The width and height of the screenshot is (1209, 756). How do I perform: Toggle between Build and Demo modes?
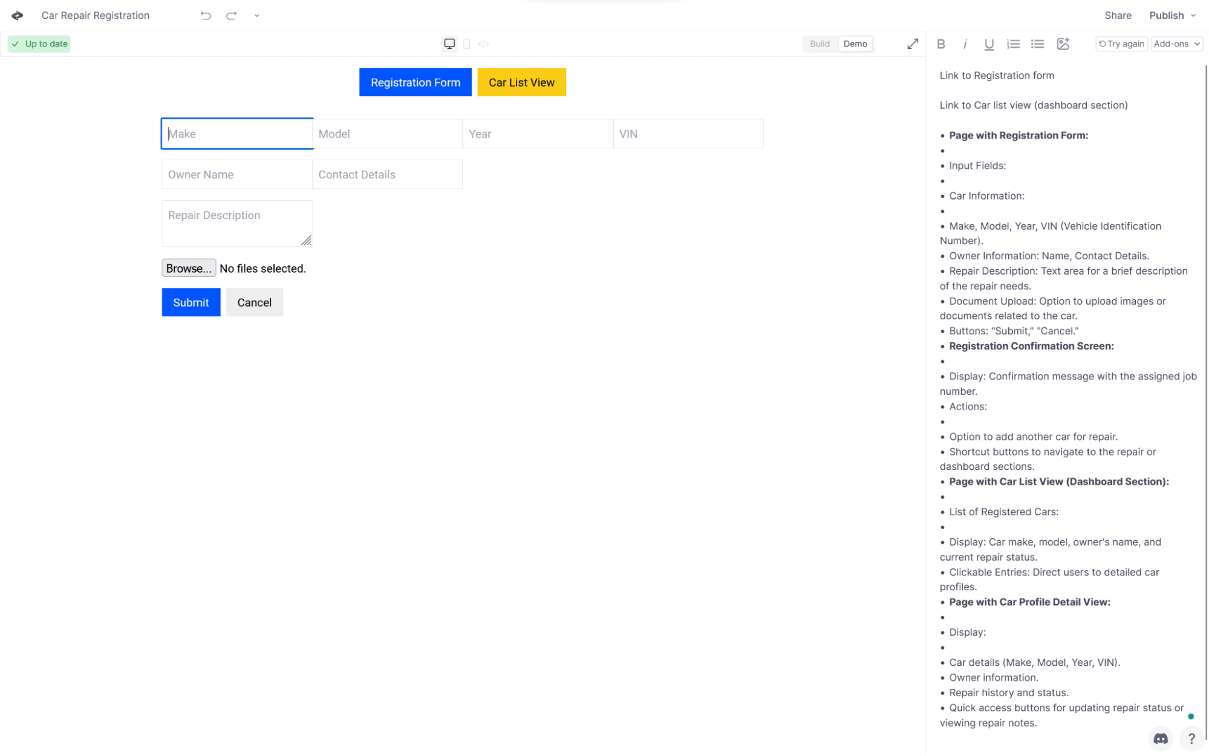(835, 44)
